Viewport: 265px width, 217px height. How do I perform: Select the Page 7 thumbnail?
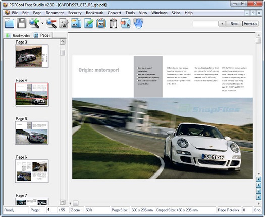[32, 202]
